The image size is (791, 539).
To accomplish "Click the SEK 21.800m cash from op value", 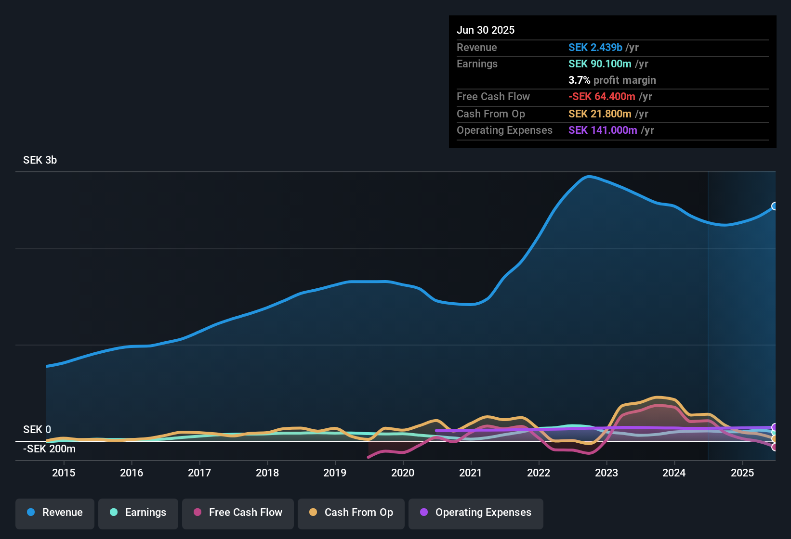I will [x=600, y=114].
